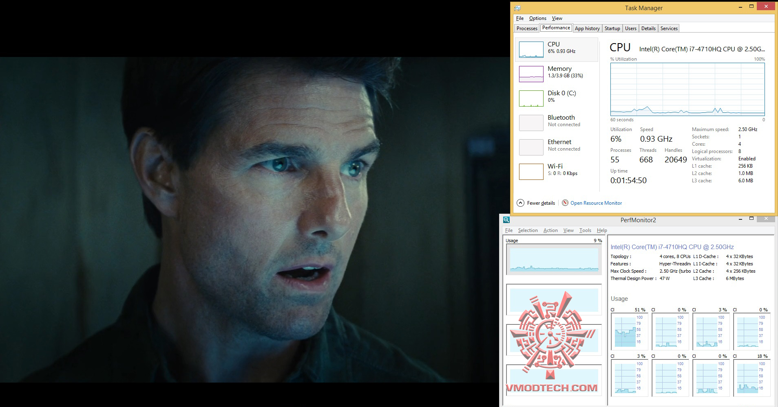Select the CPU item in Task Manager sidebar
The image size is (778, 407).
pos(557,50)
